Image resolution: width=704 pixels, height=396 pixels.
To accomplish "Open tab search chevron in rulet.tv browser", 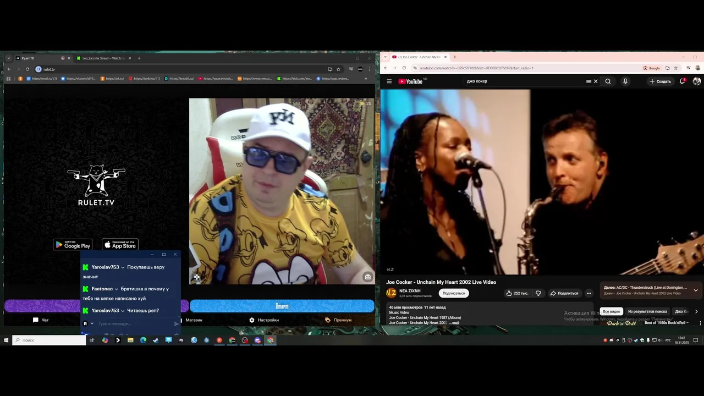I will pyautogui.click(x=9, y=58).
